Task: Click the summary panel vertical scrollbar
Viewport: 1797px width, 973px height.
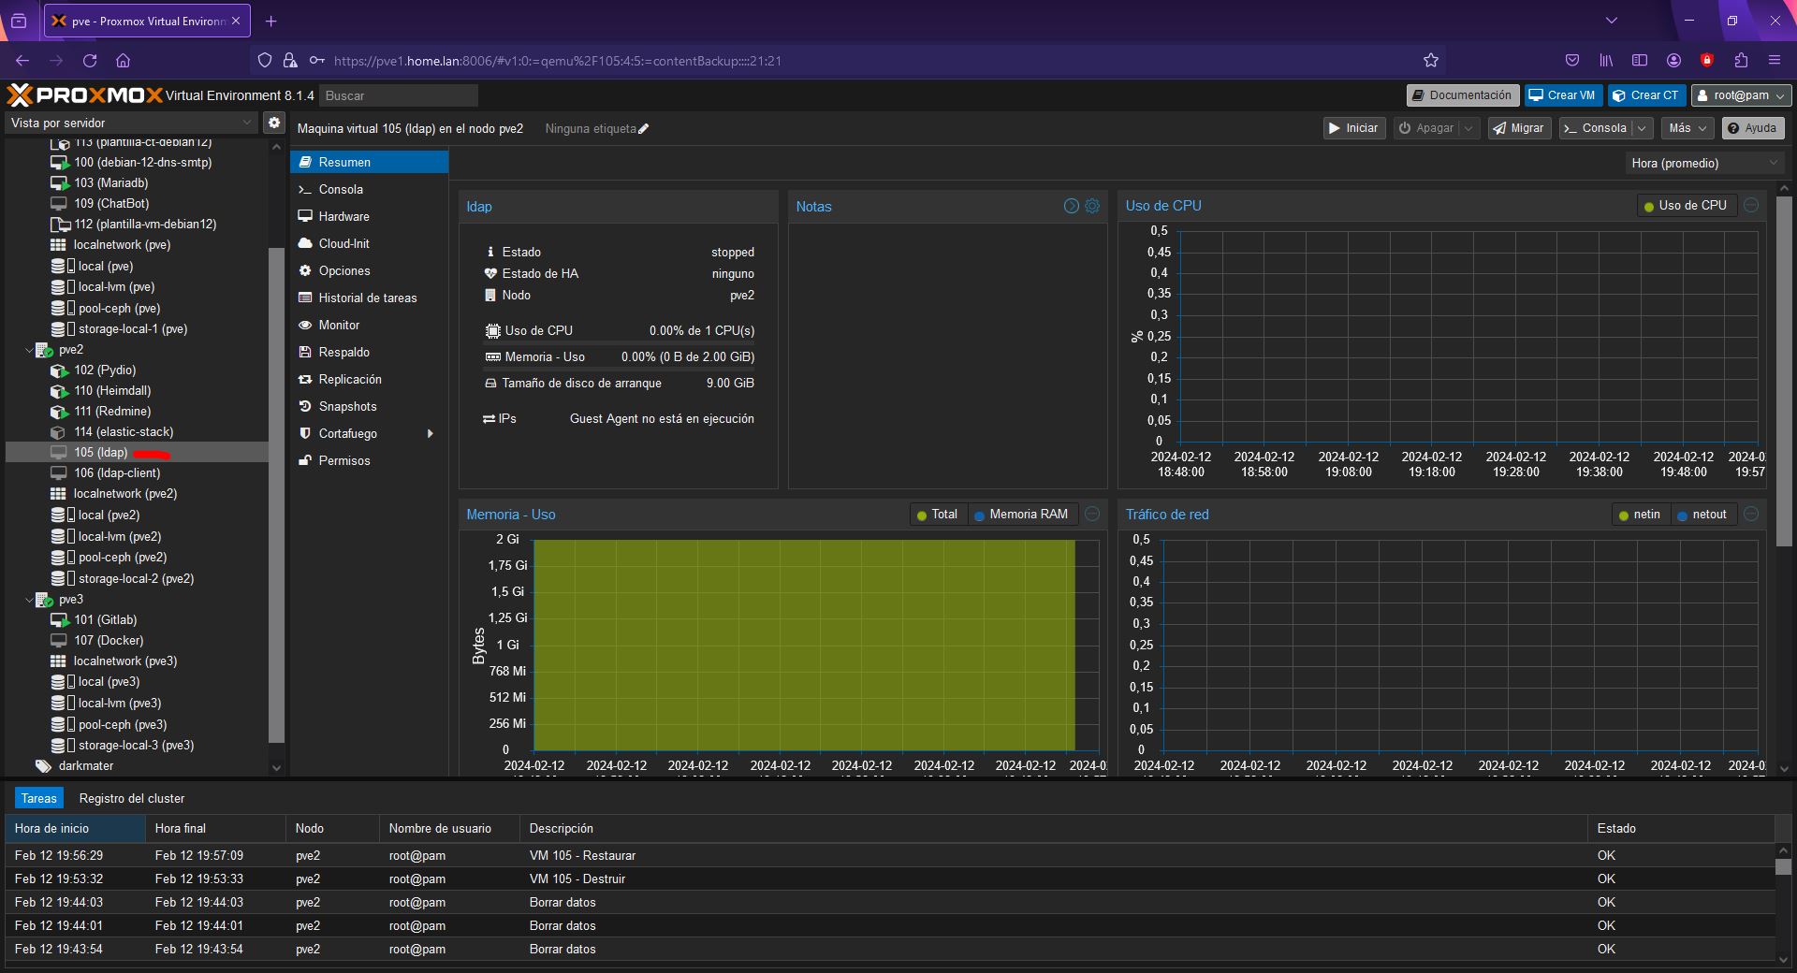Action: (x=1784, y=370)
